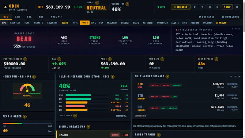The width and height of the screenshot is (245, 138).
Task: Toggle the sun theme icon
Action: 217,7
